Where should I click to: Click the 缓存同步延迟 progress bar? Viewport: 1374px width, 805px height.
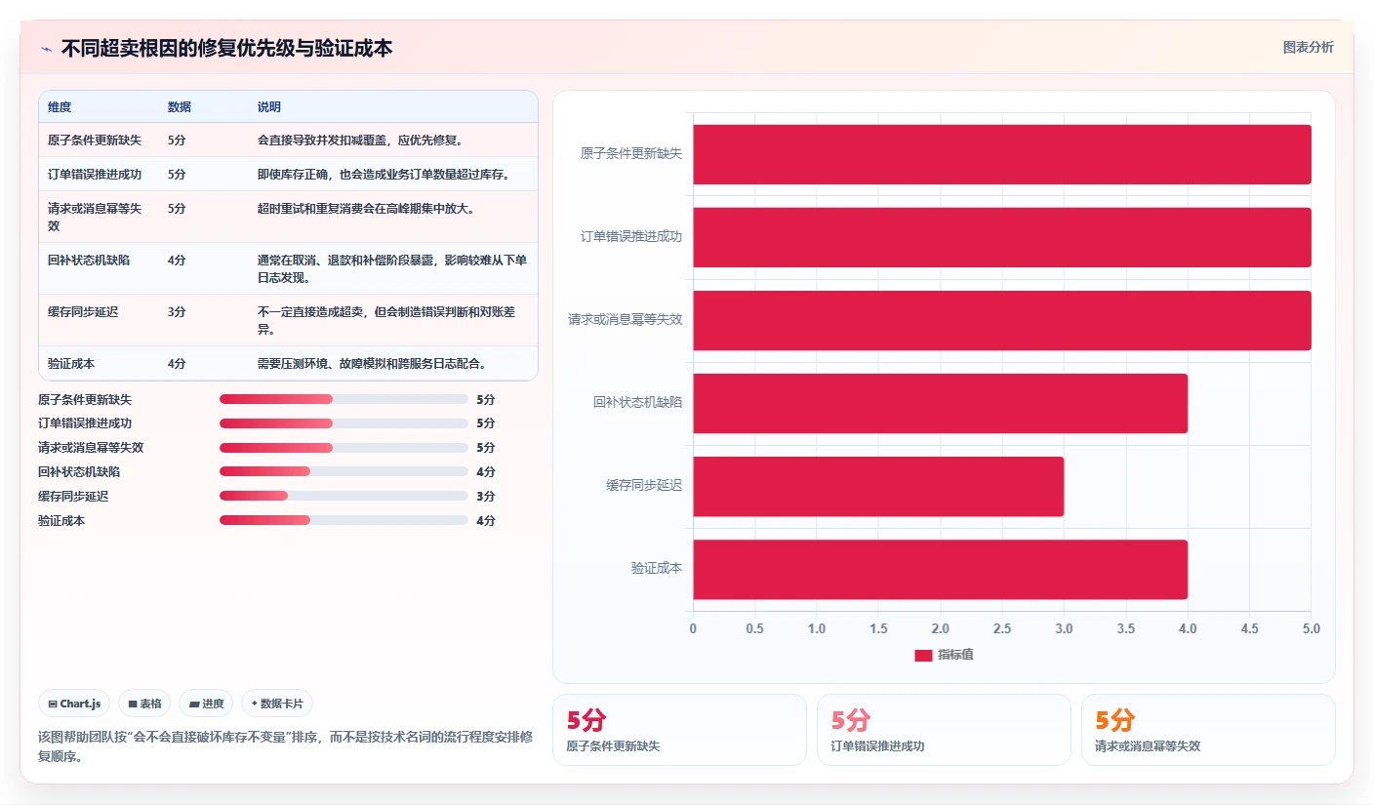(x=343, y=496)
